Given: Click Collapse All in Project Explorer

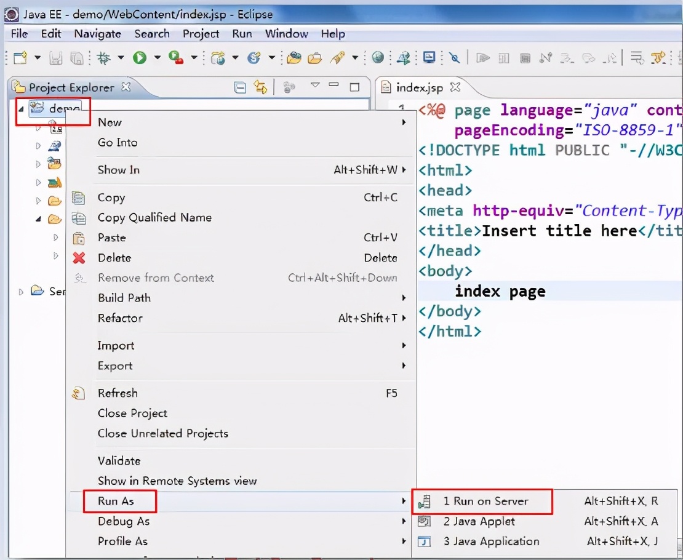Looking at the screenshot, I should coord(240,87).
